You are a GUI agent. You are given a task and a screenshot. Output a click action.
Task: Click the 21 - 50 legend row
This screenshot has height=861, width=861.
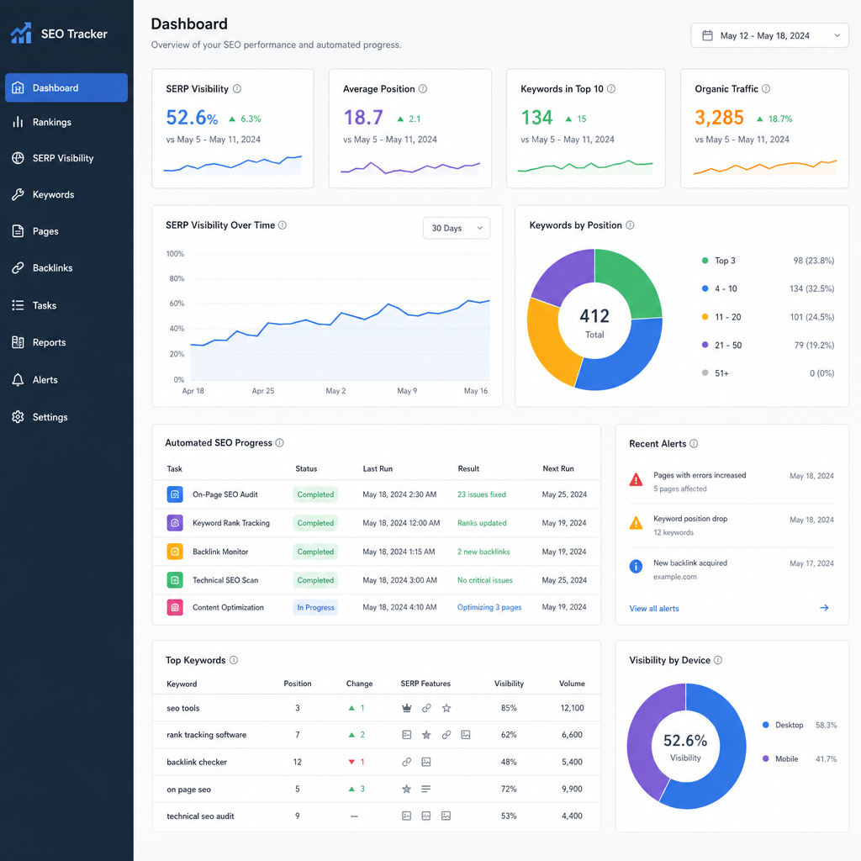click(x=769, y=346)
